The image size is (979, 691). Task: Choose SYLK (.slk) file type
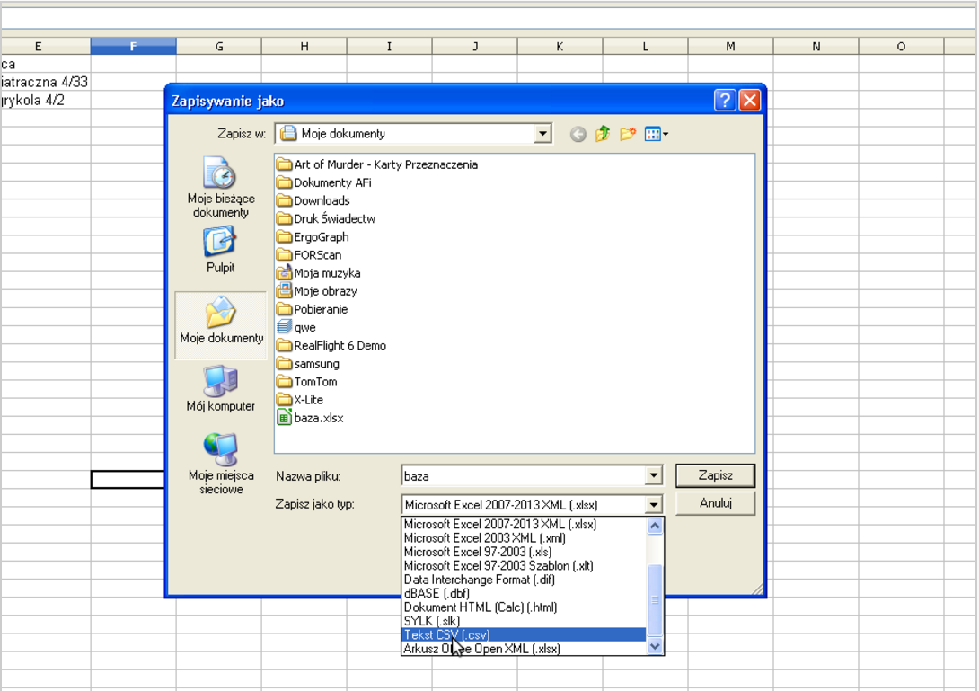click(524, 620)
